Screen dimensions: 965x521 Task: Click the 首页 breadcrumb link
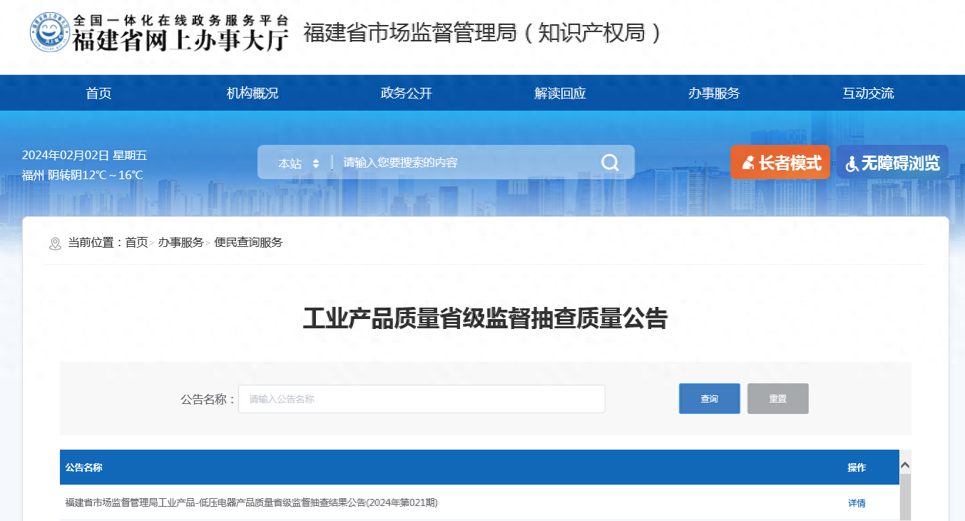coord(136,243)
